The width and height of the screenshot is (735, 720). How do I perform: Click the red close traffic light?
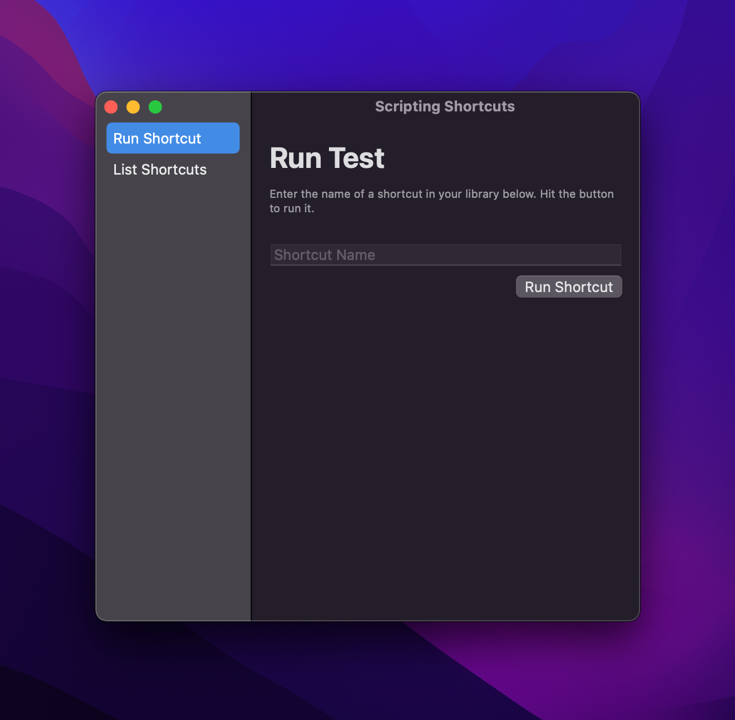111,106
